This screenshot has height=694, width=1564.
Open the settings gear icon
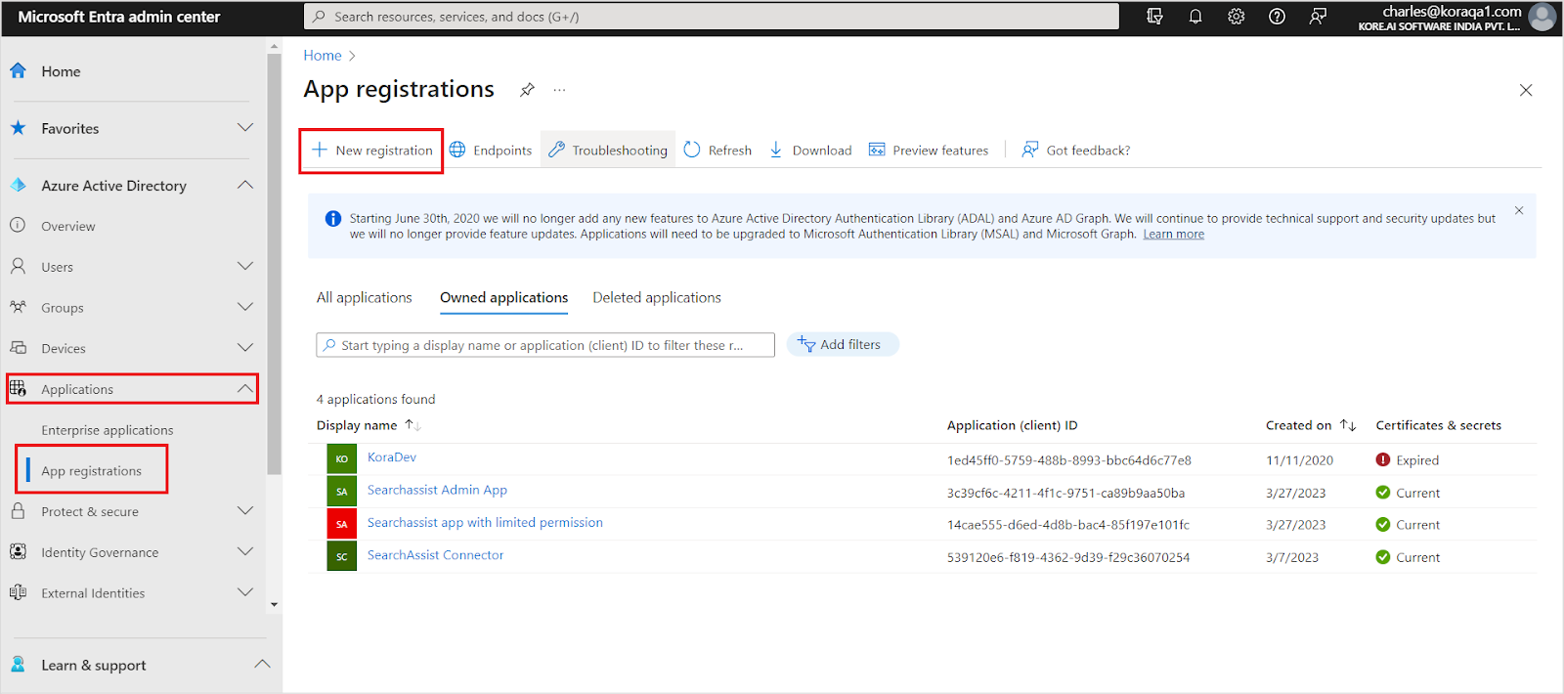[x=1236, y=17]
